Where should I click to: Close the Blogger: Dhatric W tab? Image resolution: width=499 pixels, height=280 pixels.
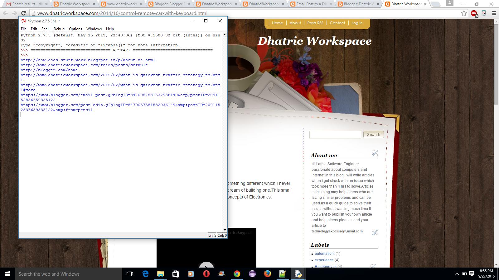click(x=378, y=4)
